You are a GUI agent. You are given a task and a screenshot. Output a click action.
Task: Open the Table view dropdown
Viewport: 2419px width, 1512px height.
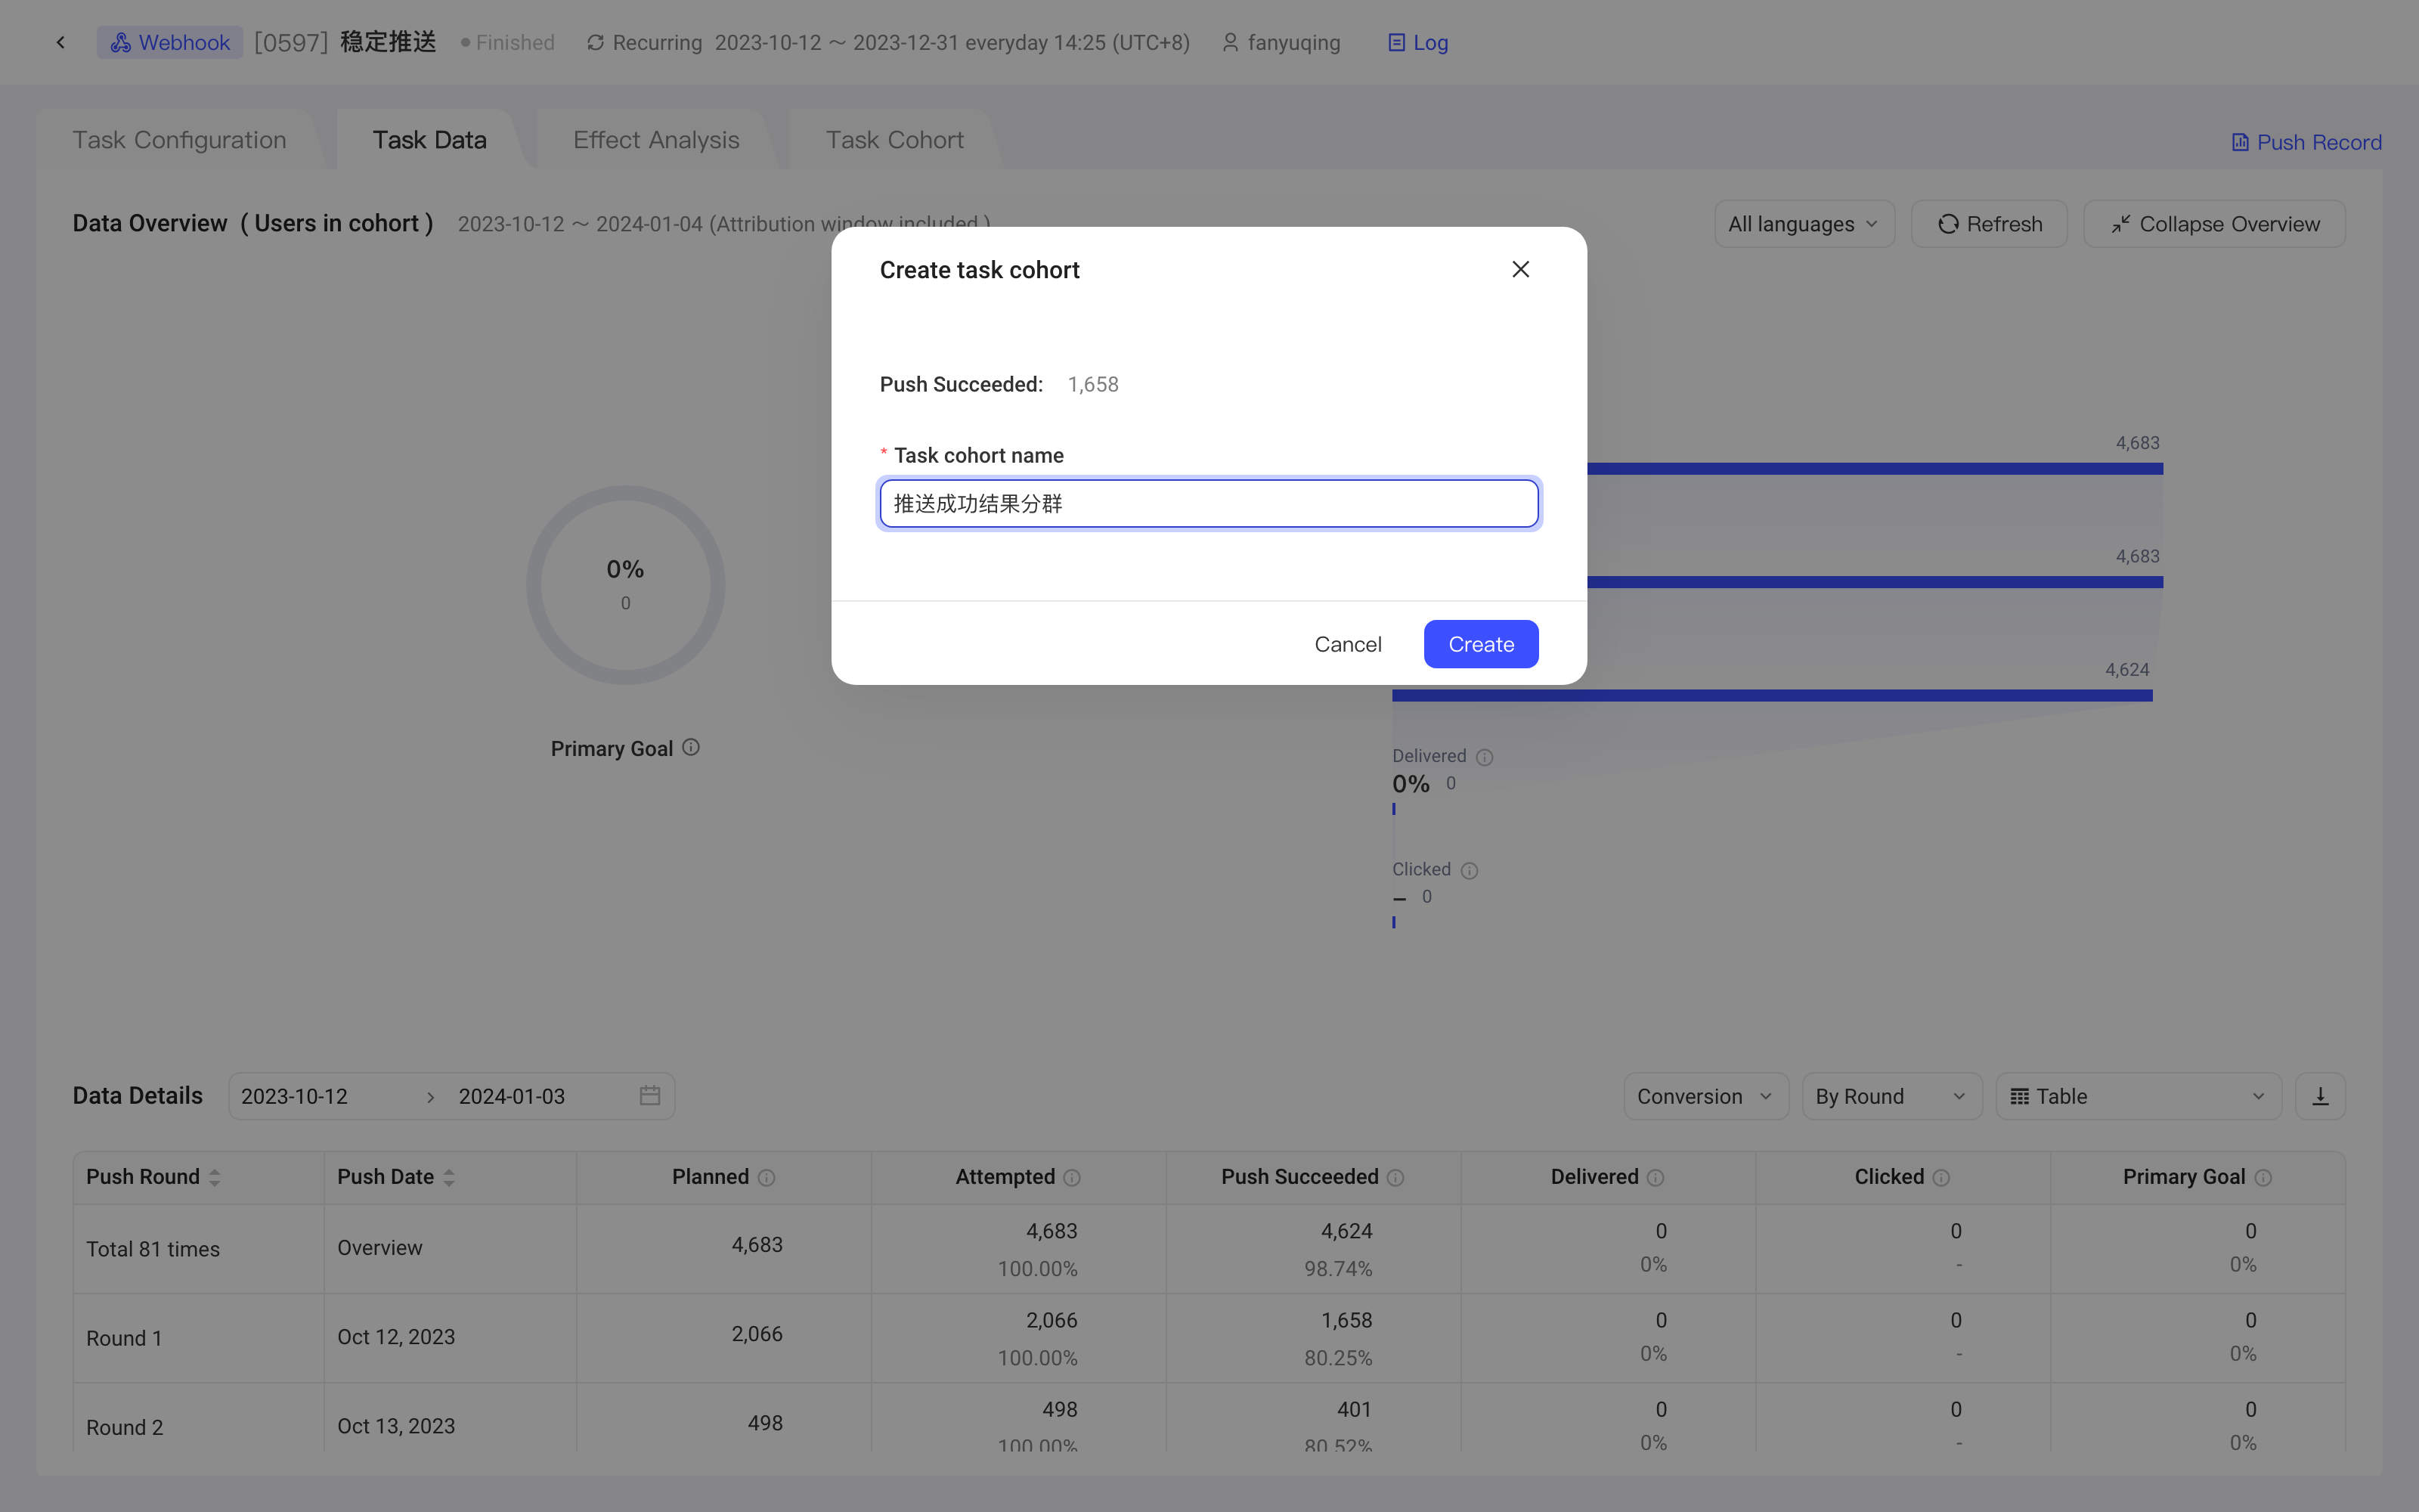pos(2138,1096)
